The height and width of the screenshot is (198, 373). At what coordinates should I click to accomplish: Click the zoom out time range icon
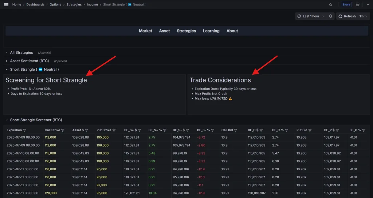coord(331,16)
